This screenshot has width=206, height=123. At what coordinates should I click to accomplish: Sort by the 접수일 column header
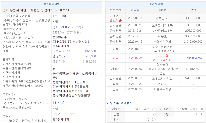135,10
